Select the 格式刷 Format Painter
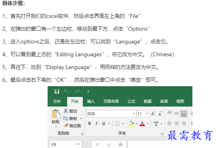Screen dimensions: 216x148 click(x=72, y=126)
